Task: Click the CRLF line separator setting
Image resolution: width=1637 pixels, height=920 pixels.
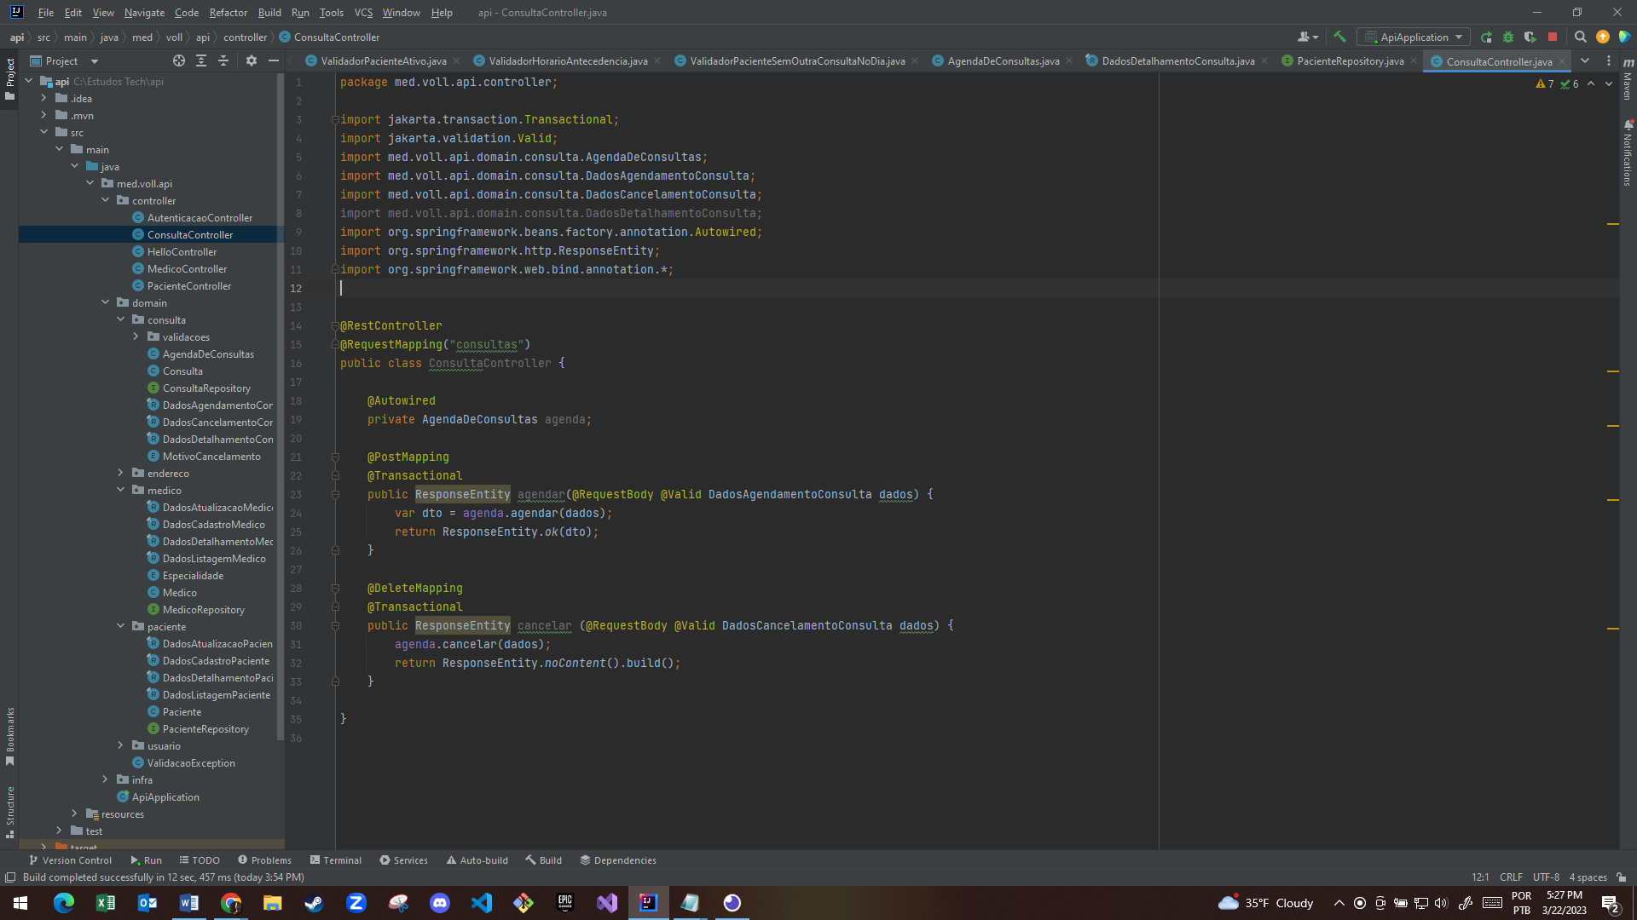Action: [1511, 877]
